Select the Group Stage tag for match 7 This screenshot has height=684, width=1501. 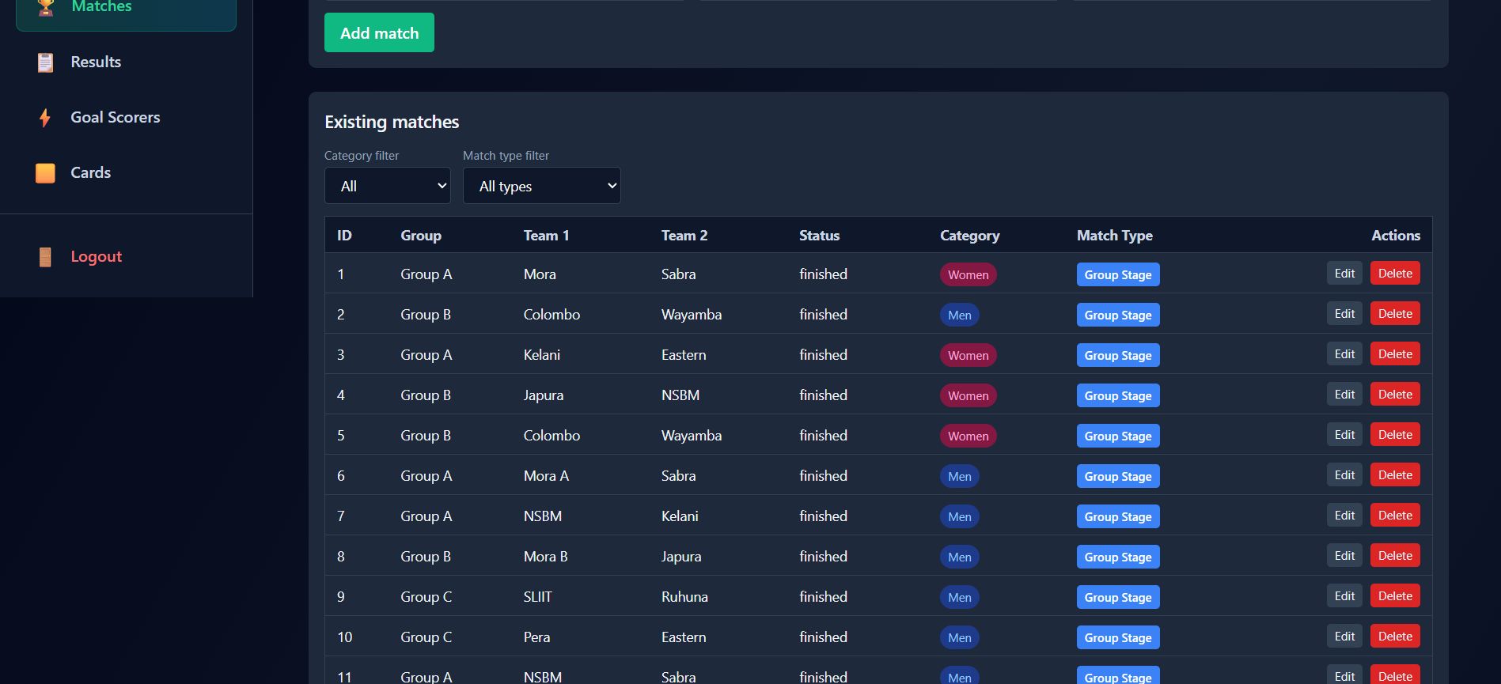pyautogui.click(x=1118, y=516)
